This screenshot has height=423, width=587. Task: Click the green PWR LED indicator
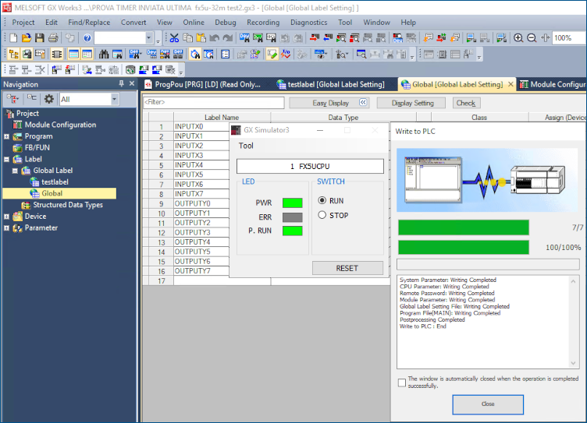click(x=293, y=203)
